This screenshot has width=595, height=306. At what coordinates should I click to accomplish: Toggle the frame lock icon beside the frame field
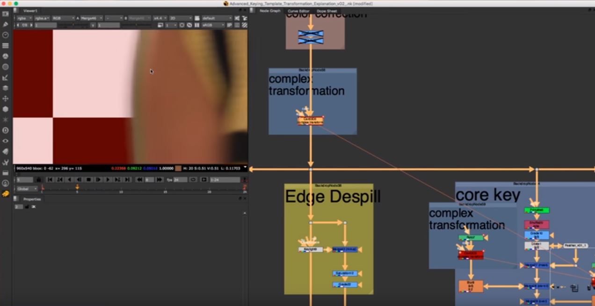coord(38,179)
